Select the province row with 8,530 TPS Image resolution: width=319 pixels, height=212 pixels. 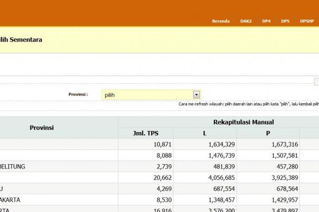(10, 200)
